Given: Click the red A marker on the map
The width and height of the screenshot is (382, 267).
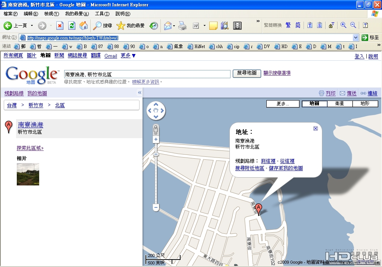Looking at the screenshot, I should pos(259,209).
